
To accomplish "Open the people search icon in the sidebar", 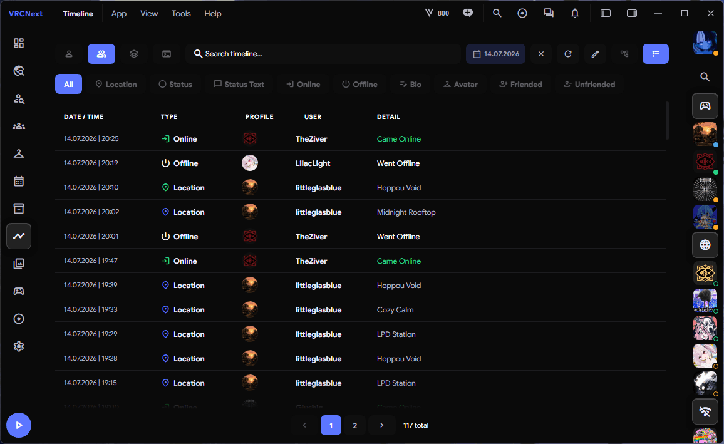I will pos(18,98).
